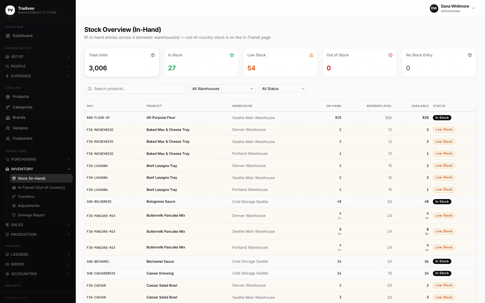This screenshot has height=303, width=485.
Task: Click the Dashboard grid icon
Action: 8,36
